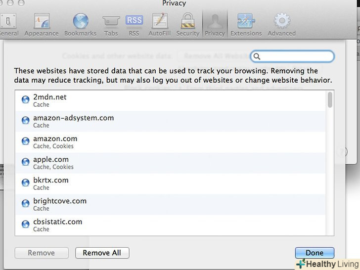Open the Extensions preferences pane
This screenshot has width=360, height=270.
click(x=246, y=25)
